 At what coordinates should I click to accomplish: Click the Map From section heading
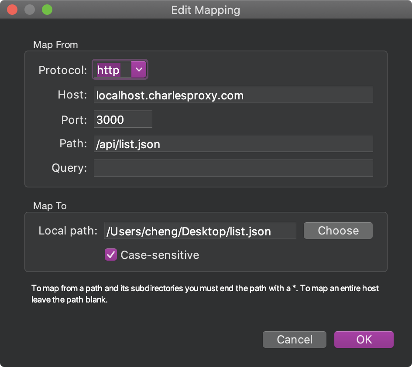click(x=55, y=44)
